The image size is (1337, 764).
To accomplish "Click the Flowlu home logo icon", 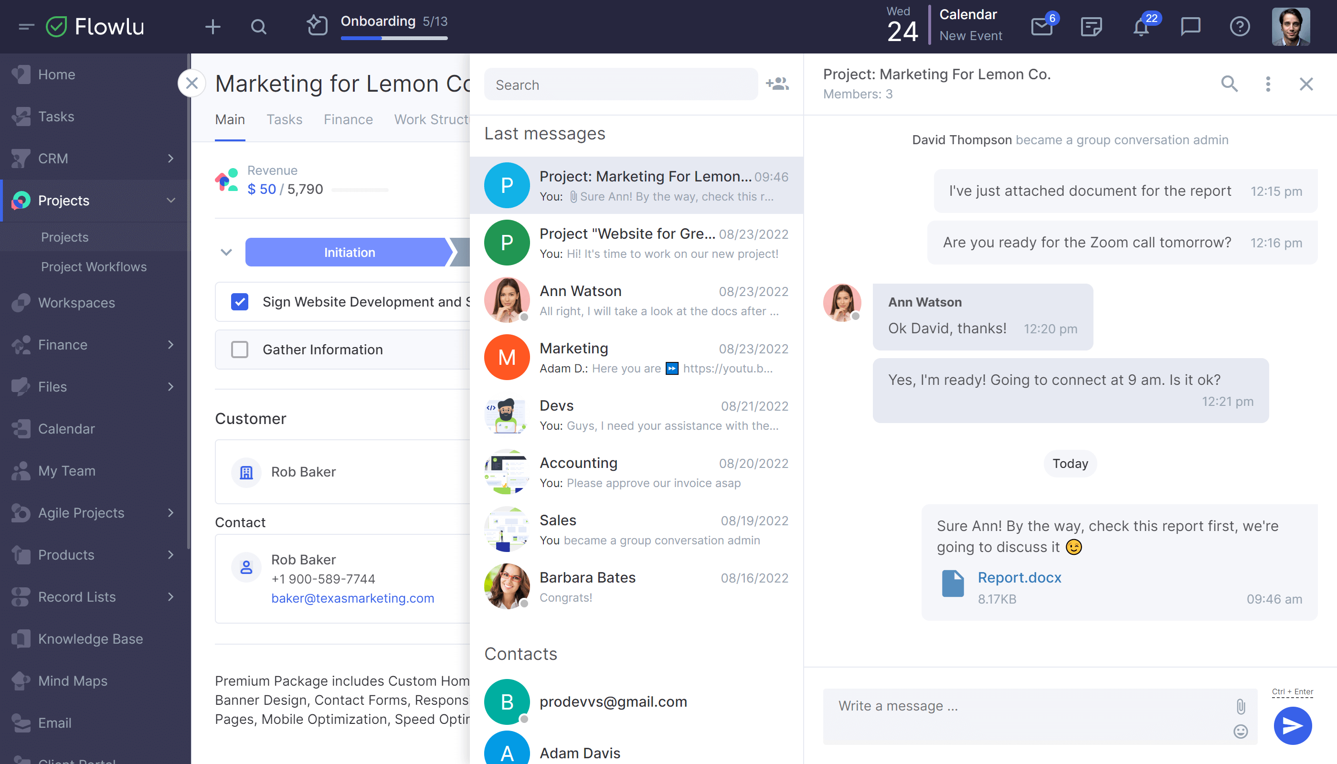I will 57,27.
